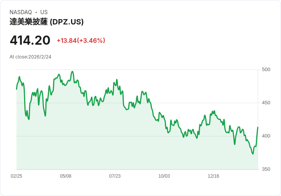
Task: Click the 350 price axis label
Action: (x=266, y=169)
